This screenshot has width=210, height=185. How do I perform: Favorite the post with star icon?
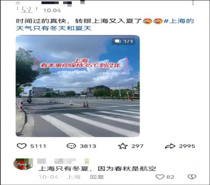pyautogui.click(x=123, y=146)
